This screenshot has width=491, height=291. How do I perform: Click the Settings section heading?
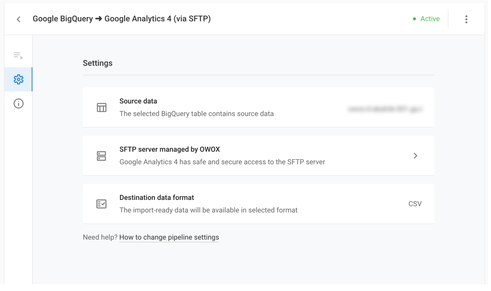98,63
